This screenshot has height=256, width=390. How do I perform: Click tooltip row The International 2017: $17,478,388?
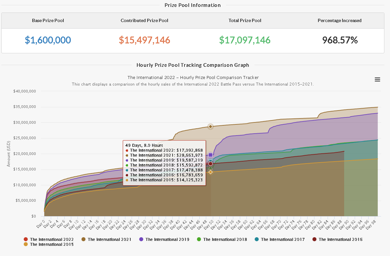coord(164,170)
